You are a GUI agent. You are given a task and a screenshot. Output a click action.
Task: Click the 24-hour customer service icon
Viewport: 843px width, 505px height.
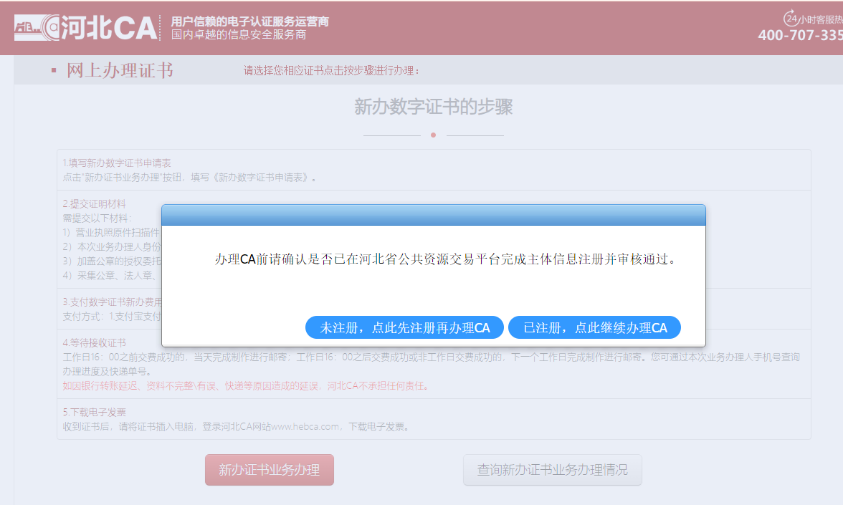click(791, 18)
